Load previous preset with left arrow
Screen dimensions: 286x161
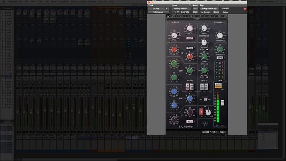coord(185,16)
